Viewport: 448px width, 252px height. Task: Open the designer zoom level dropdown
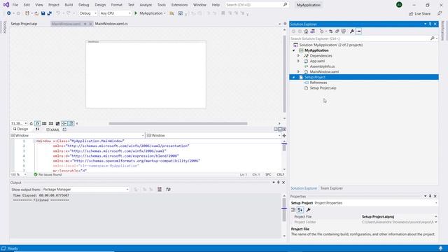click(19, 123)
